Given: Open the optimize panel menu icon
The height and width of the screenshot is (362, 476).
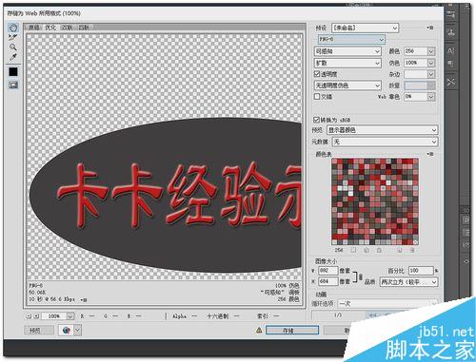Looking at the screenshot, I should [x=430, y=28].
